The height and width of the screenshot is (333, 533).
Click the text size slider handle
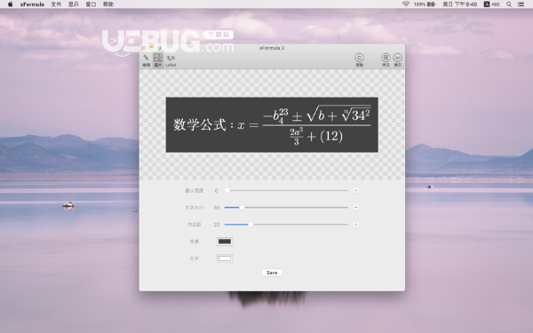(242, 207)
